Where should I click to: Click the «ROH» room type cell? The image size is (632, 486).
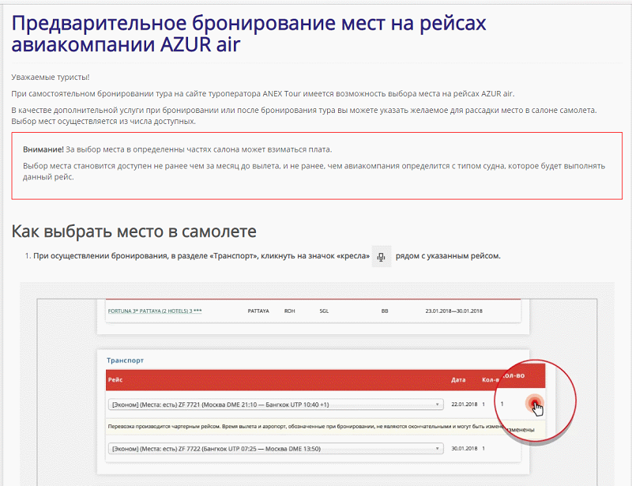click(x=290, y=311)
